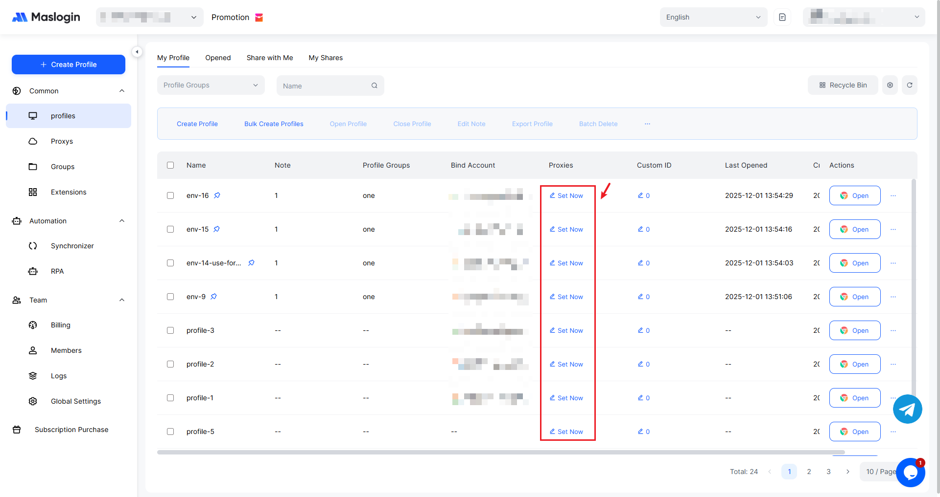Open the live chat bubble widget
The height and width of the screenshot is (497, 940).
point(911,472)
